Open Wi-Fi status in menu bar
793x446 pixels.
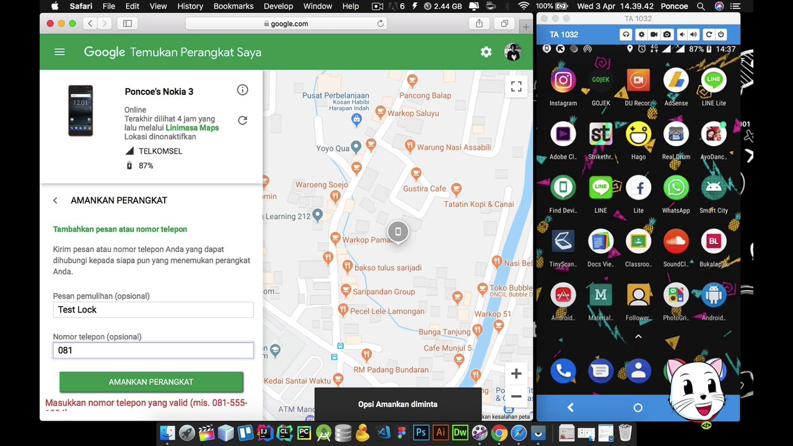click(524, 6)
